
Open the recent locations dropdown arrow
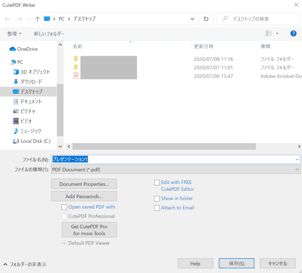click(x=29, y=19)
